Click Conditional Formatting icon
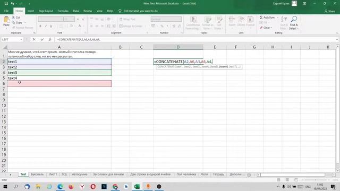 [x=193, y=20]
